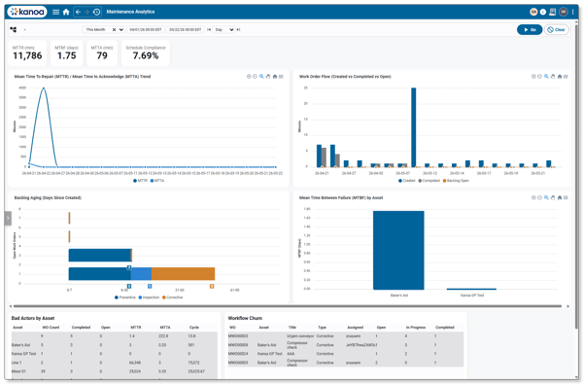Click the orange user avatar in header

(x=533, y=12)
